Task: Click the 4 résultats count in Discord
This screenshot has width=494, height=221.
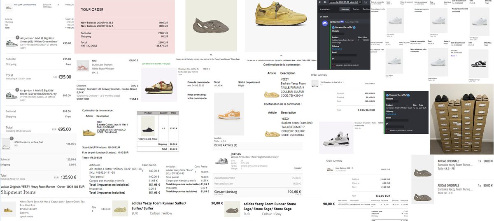Action: click(x=325, y=9)
